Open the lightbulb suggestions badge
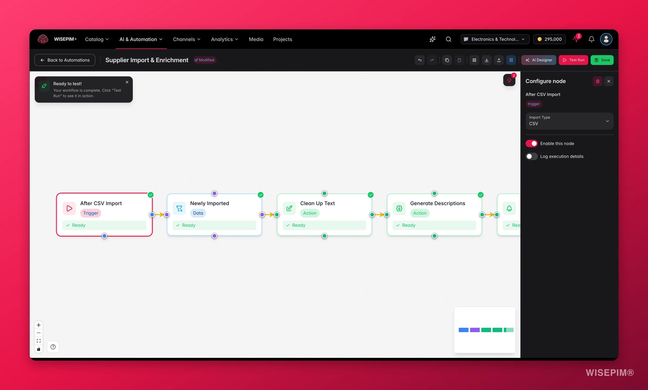648x390 pixels. (509, 80)
